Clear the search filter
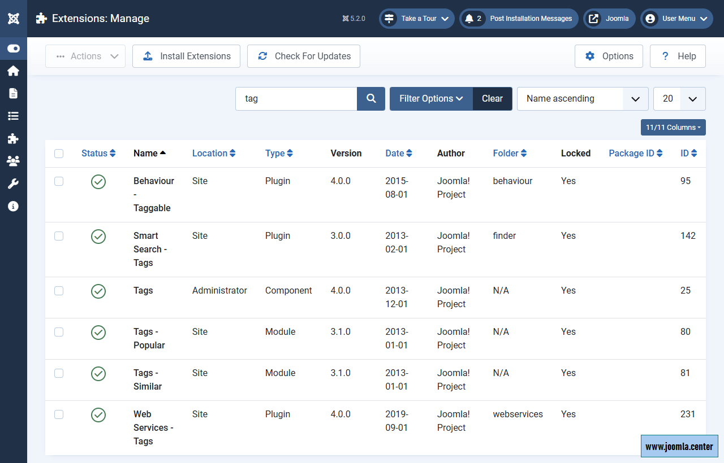724x463 pixels. [x=492, y=99]
